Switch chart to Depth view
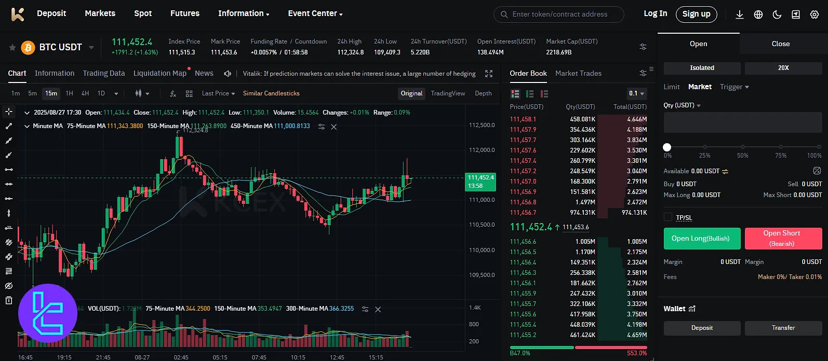Viewport: 828px width, 361px height. pyautogui.click(x=483, y=93)
